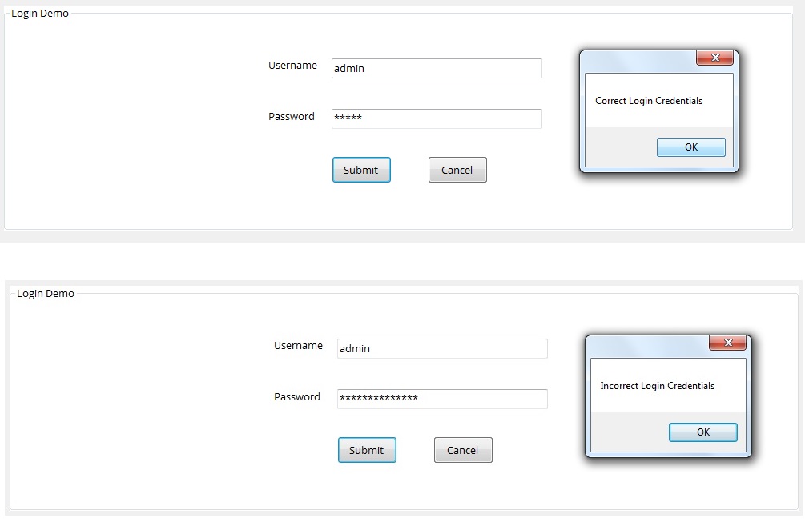Click the Username label in the lower form

[298, 346]
